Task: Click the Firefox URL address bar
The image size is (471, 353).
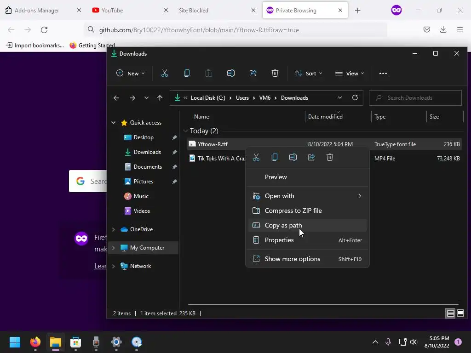Action: coord(235,30)
